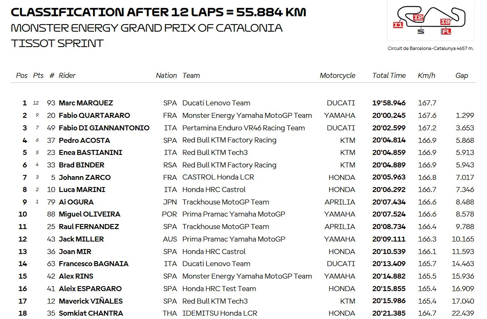Open the circuit layout thumbnail
The height and width of the screenshot is (319, 487).
click(x=431, y=20)
